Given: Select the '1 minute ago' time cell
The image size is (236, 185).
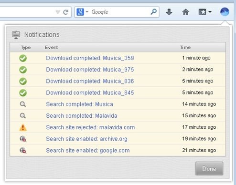Looking at the screenshot, I should click(196, 58).
